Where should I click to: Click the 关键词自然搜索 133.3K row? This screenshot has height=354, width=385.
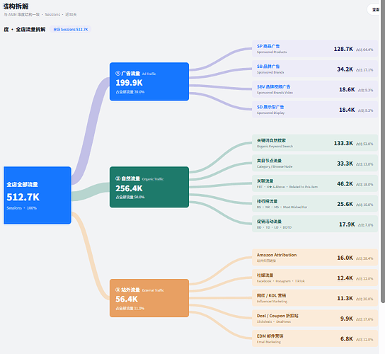point(315,143)
